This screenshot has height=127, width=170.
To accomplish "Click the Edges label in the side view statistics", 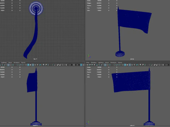I will coord(89,69).
